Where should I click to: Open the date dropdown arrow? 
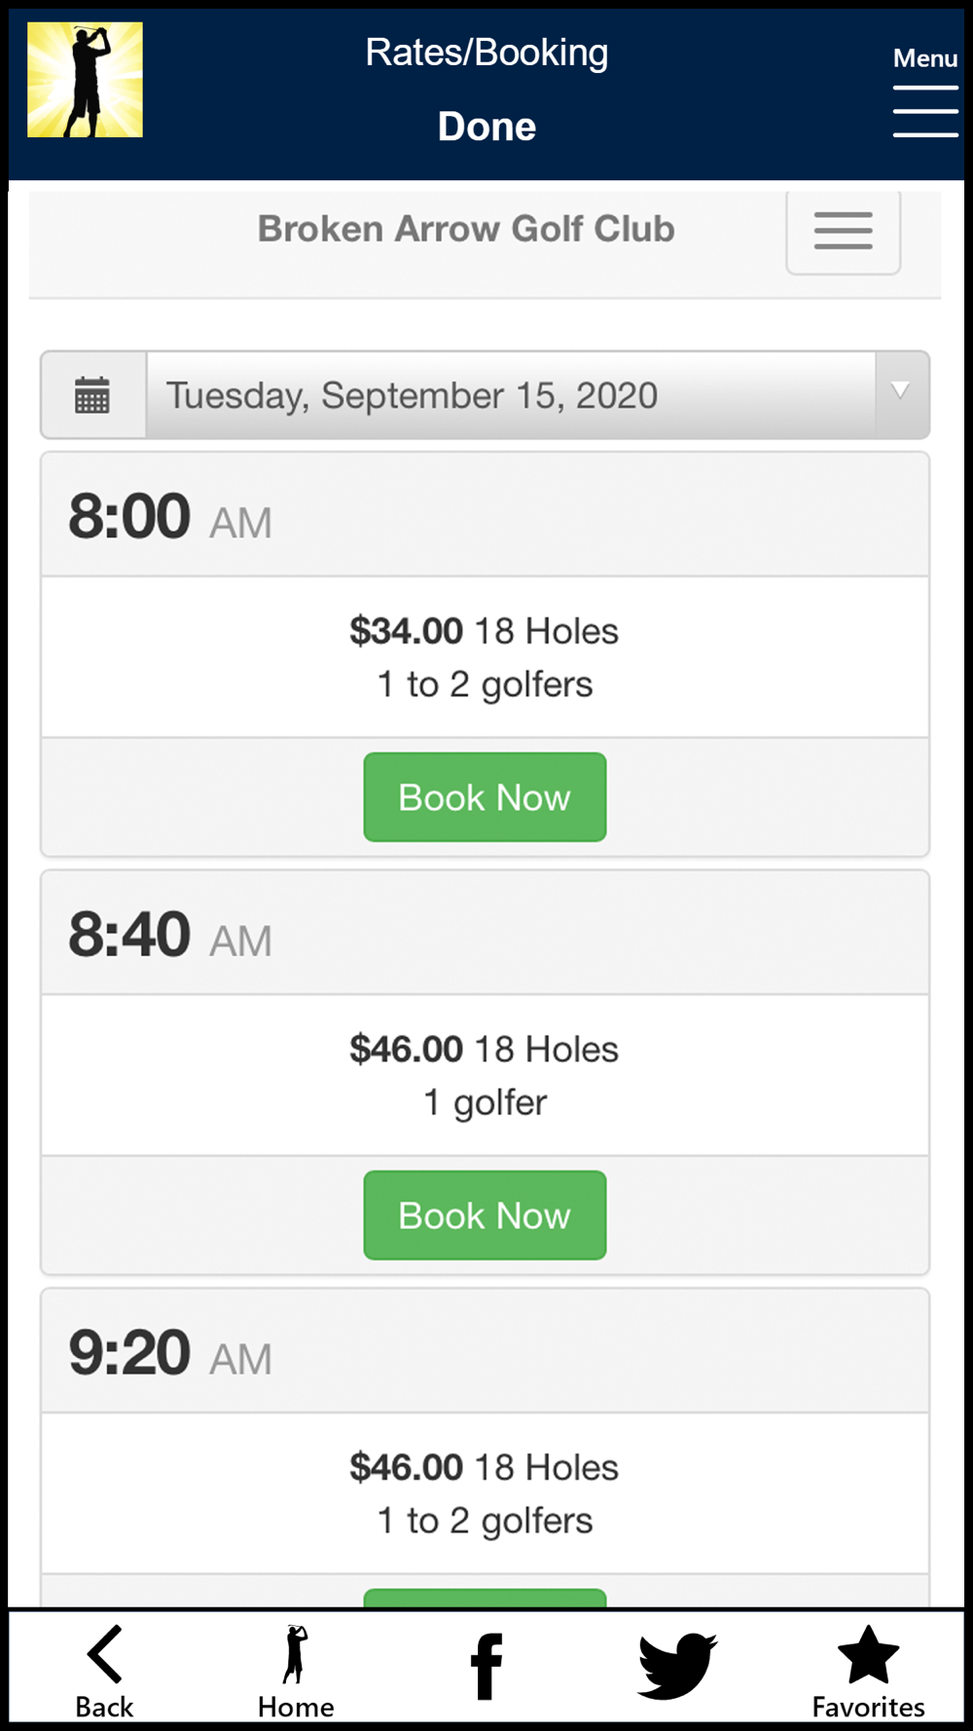pyautogui.click(x=901, y=392)
